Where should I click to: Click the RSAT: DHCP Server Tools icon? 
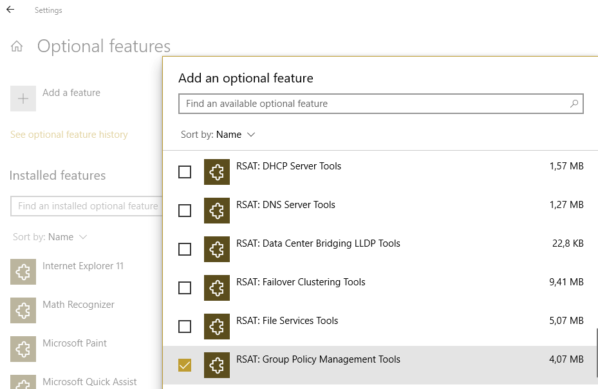[x=217, y=172]
